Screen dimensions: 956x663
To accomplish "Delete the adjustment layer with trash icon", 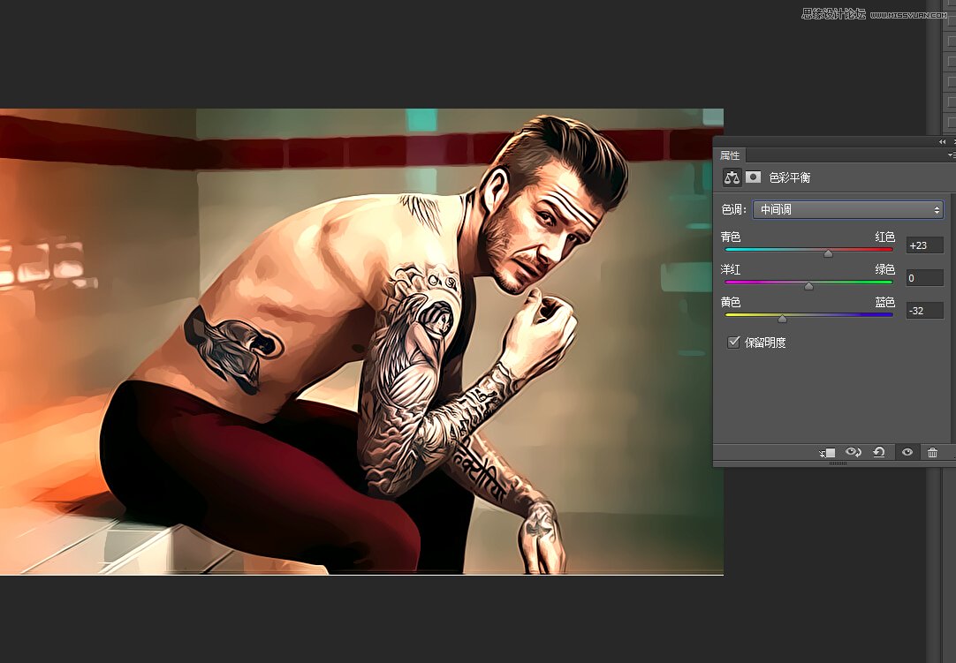I will tap(932, 452).
